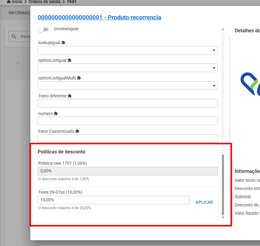Click the Fator Customizado input field

click(x=128, y=139)
